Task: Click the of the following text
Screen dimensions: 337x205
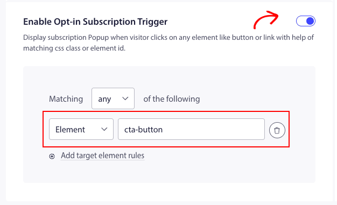Action: pos(172,99)
